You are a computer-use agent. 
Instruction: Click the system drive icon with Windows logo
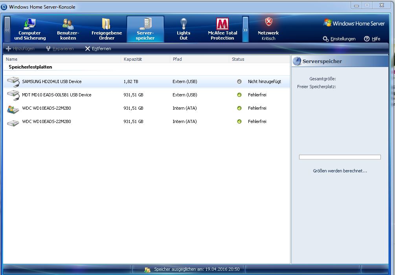click(13, 109)
